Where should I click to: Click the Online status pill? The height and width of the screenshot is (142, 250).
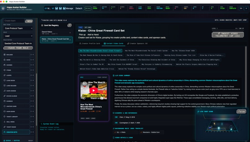pos(88,8)
